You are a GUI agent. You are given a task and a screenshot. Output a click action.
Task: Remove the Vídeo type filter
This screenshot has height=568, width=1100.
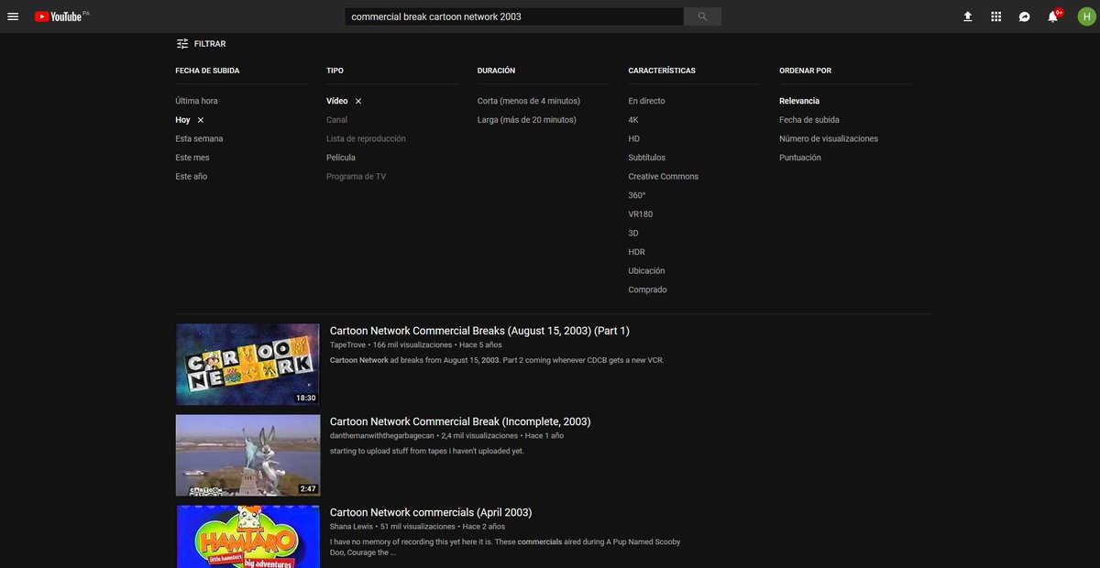pos(358,101)
